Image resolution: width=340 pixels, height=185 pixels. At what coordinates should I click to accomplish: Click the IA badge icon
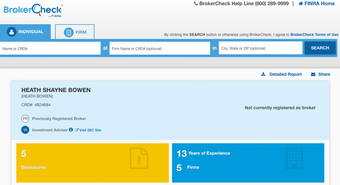tap(25, 130)
